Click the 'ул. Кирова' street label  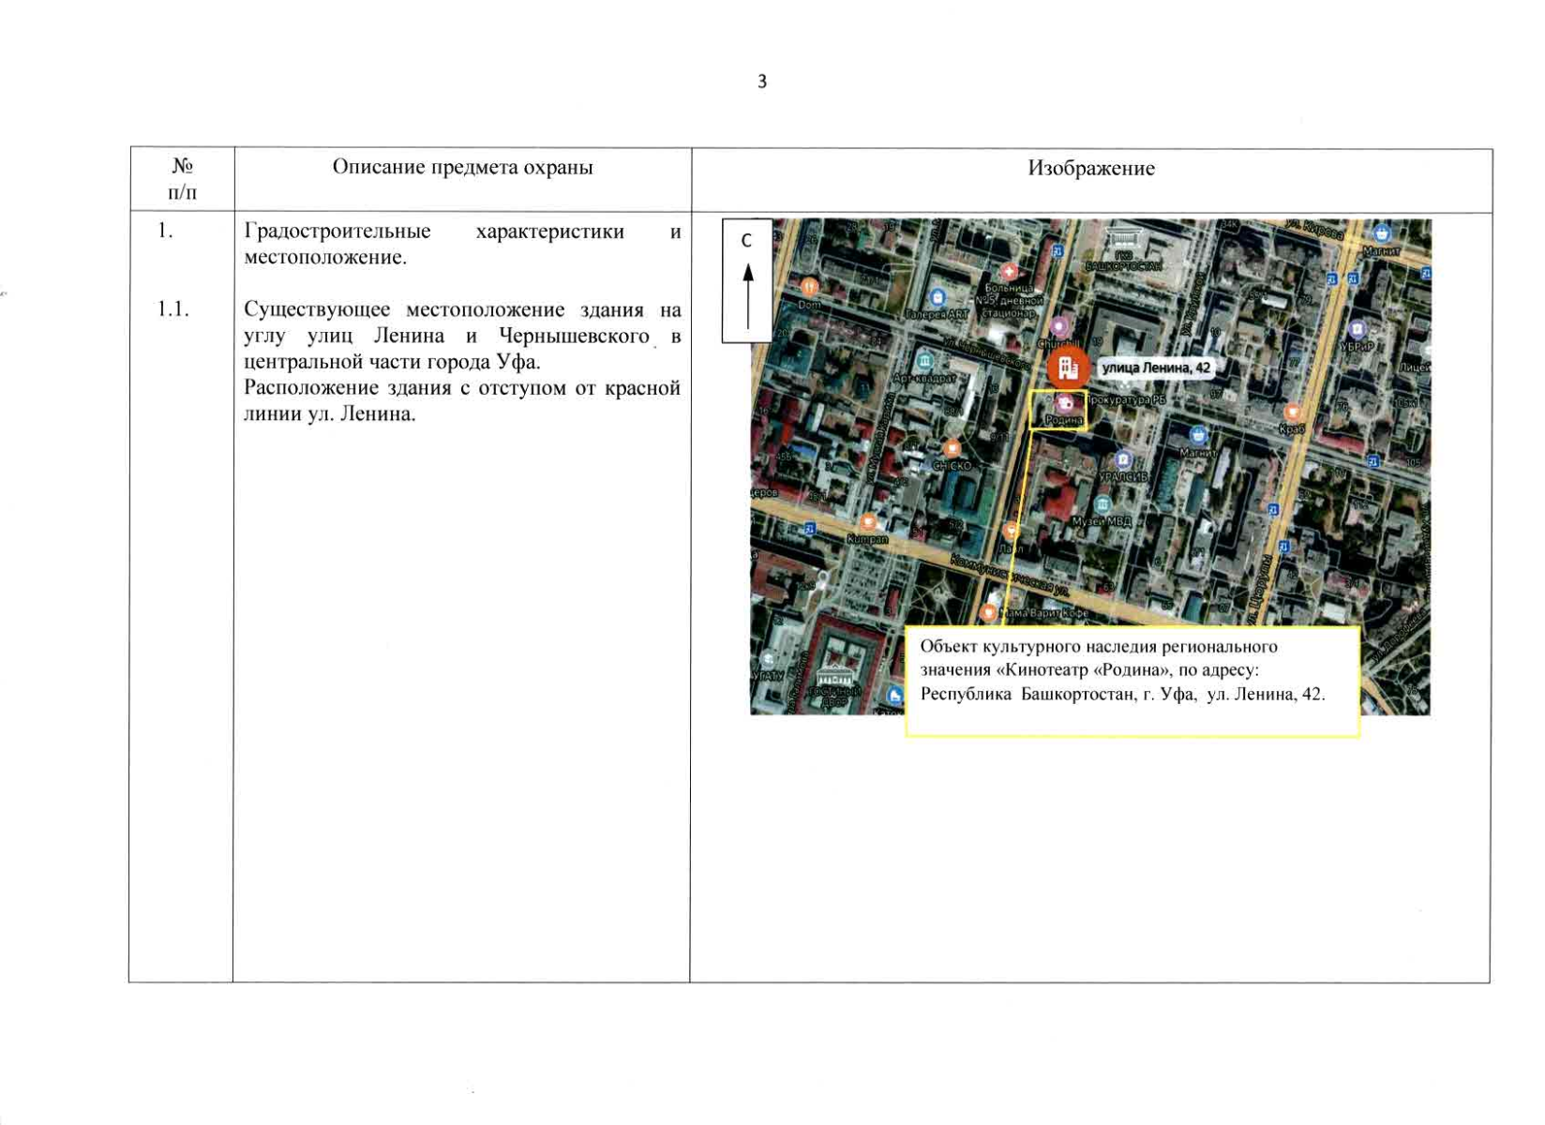click(1314, 230)
